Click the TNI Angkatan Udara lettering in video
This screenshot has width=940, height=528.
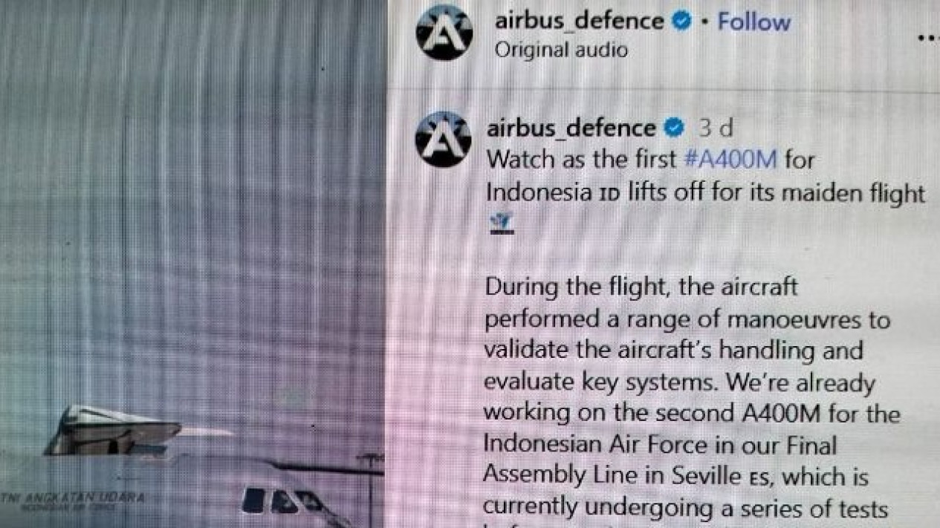73,499
